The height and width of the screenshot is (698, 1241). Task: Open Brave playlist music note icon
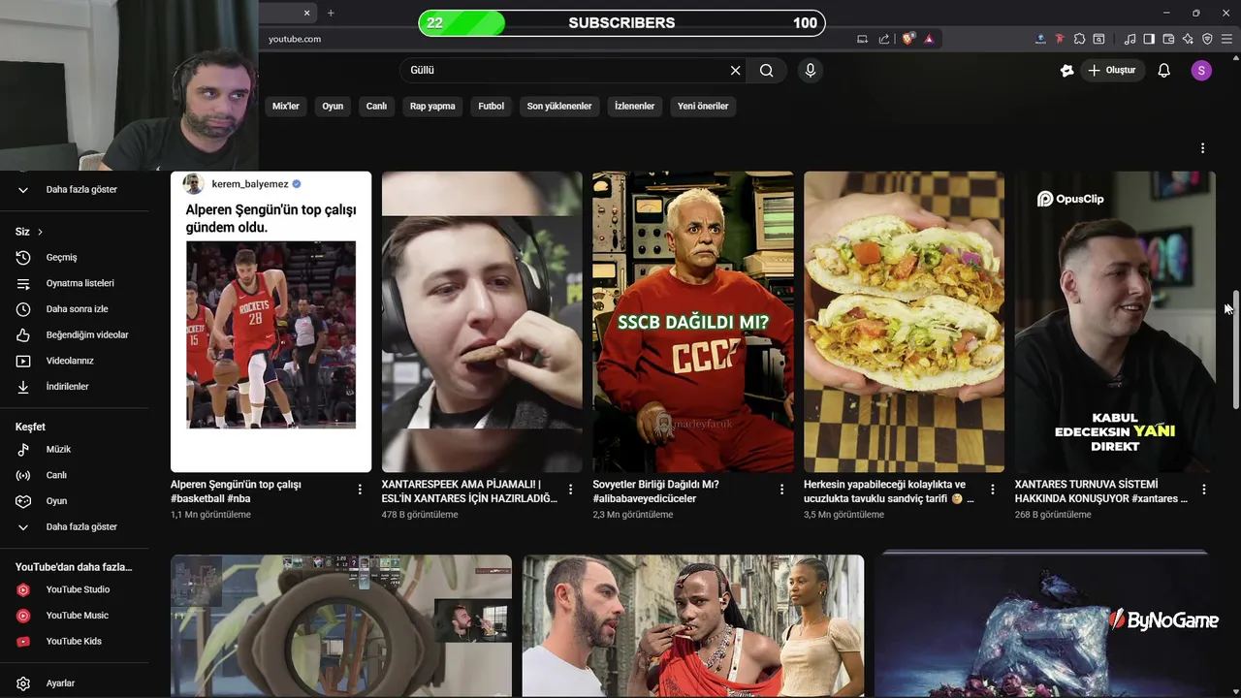point(1130,39)
